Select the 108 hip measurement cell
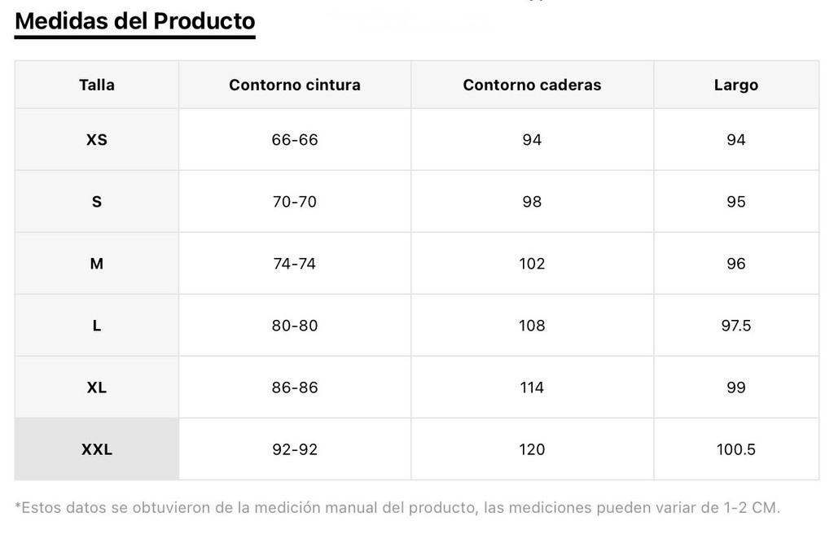The height and width of the screenshot is (534, 834). (532, 326)
